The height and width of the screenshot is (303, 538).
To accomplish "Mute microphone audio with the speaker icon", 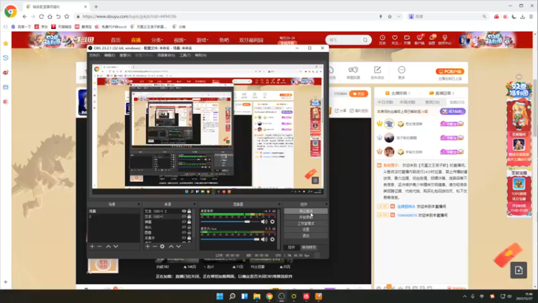I will click(264, 239).
